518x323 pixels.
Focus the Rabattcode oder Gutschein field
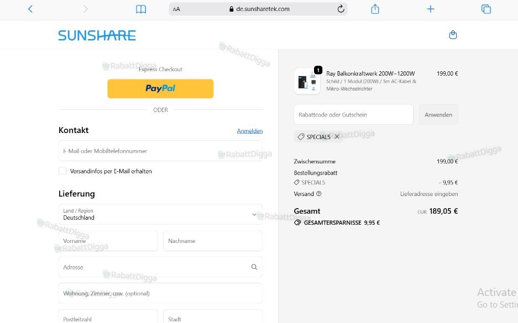pyautogui.click(x=353, y=114)
